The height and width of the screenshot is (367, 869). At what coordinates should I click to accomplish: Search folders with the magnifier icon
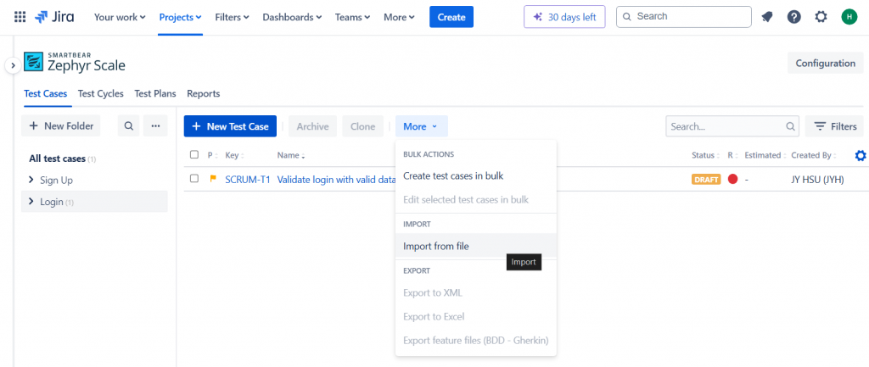coord(129,126)
